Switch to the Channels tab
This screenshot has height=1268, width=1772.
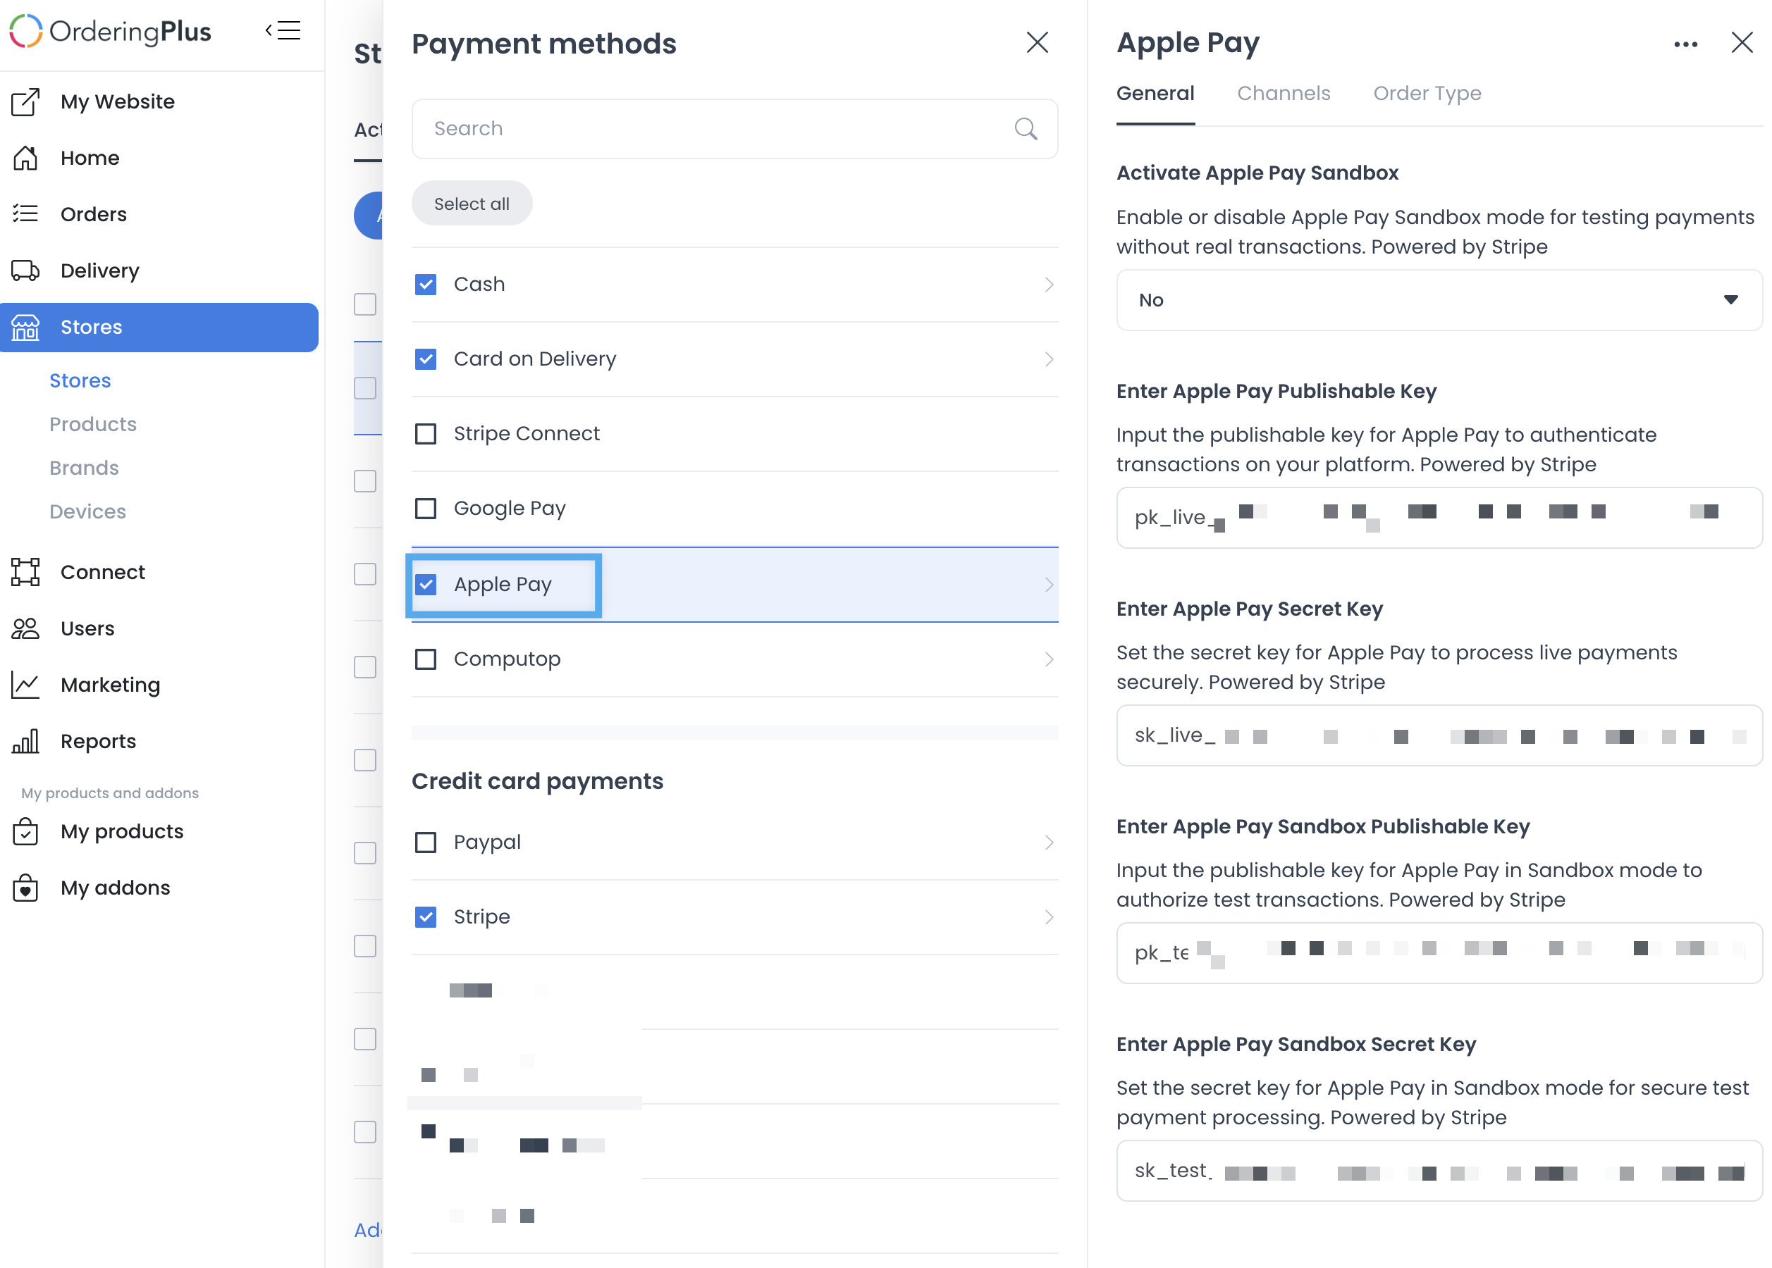(x=1283, y=93)
